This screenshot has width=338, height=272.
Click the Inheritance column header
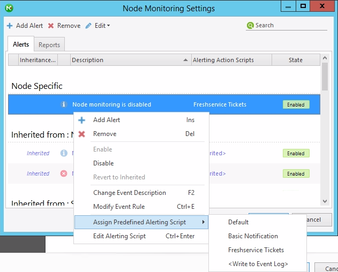pos(38,60)
